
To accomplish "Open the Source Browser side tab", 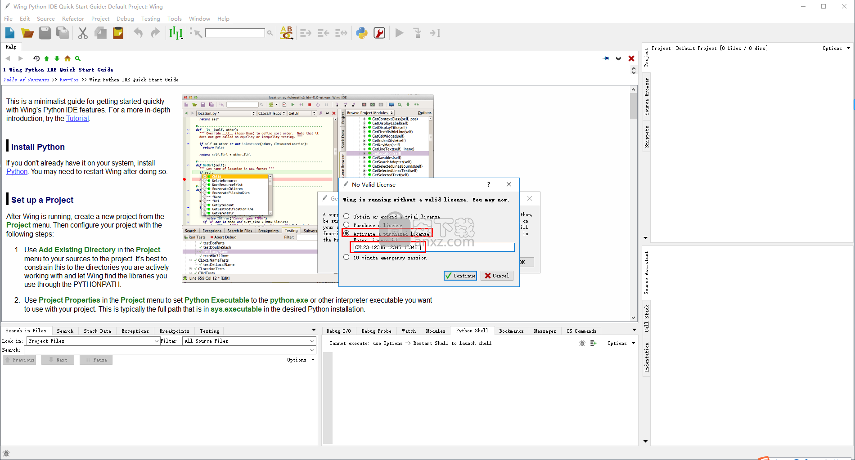I will pos(647,96).
